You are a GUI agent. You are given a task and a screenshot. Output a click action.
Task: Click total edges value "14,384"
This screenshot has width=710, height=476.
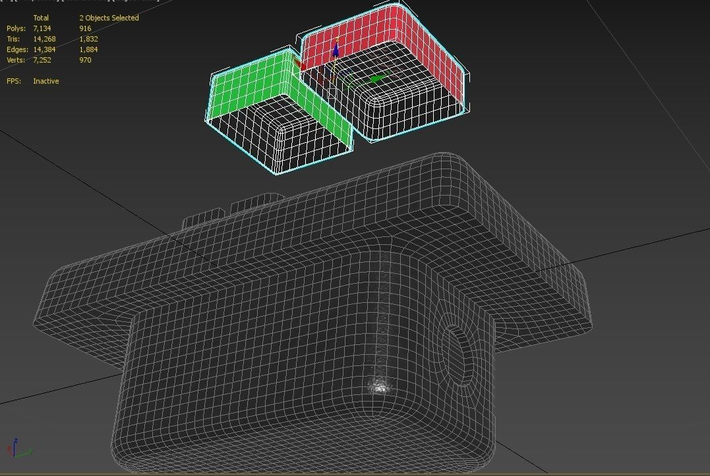pos(44,49)
